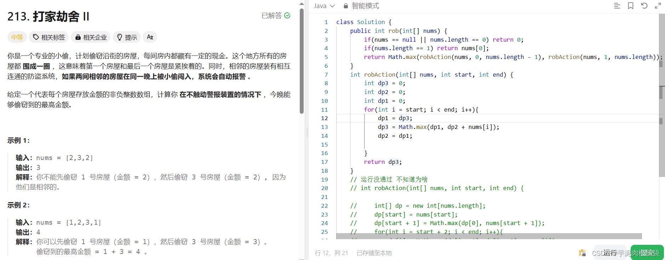This screenshot has width=665, height=260.
Task: Click the comment '// 运行没通过 不知道为啥'
Action: tap(389, 179)
